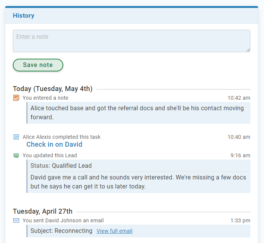
Task: Click the Subject: Reconnecting text
Action: tap(61, 231)
